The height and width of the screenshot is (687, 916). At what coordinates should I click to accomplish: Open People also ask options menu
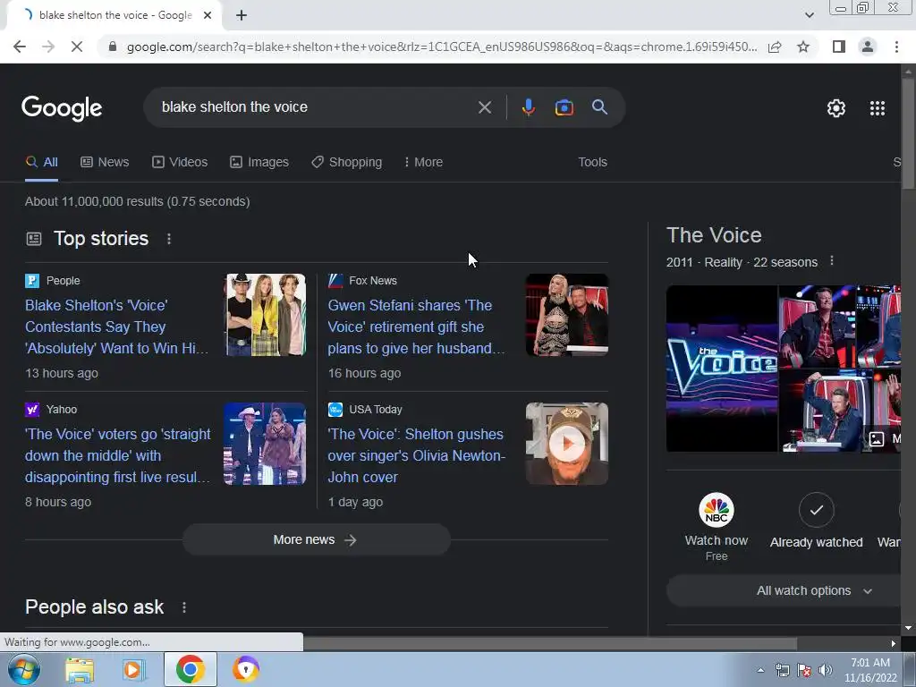click(x=184, y=607)
